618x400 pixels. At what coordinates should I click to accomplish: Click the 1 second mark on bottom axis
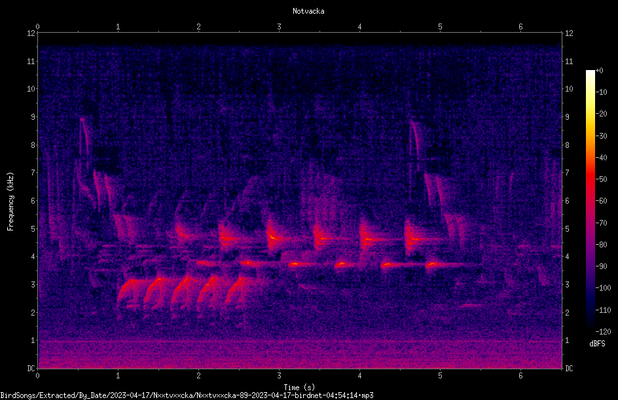click(x=118, y=376)
